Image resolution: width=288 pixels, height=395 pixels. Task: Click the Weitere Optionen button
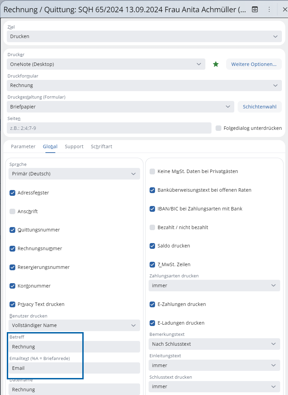254,64
